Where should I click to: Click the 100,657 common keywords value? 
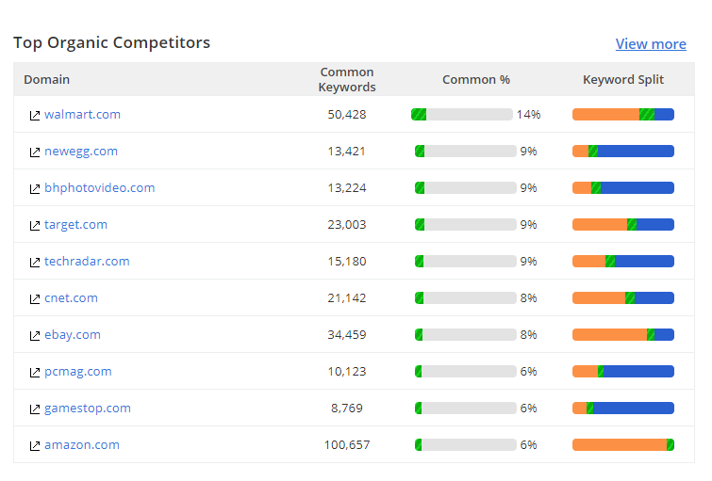click(347, 444)
